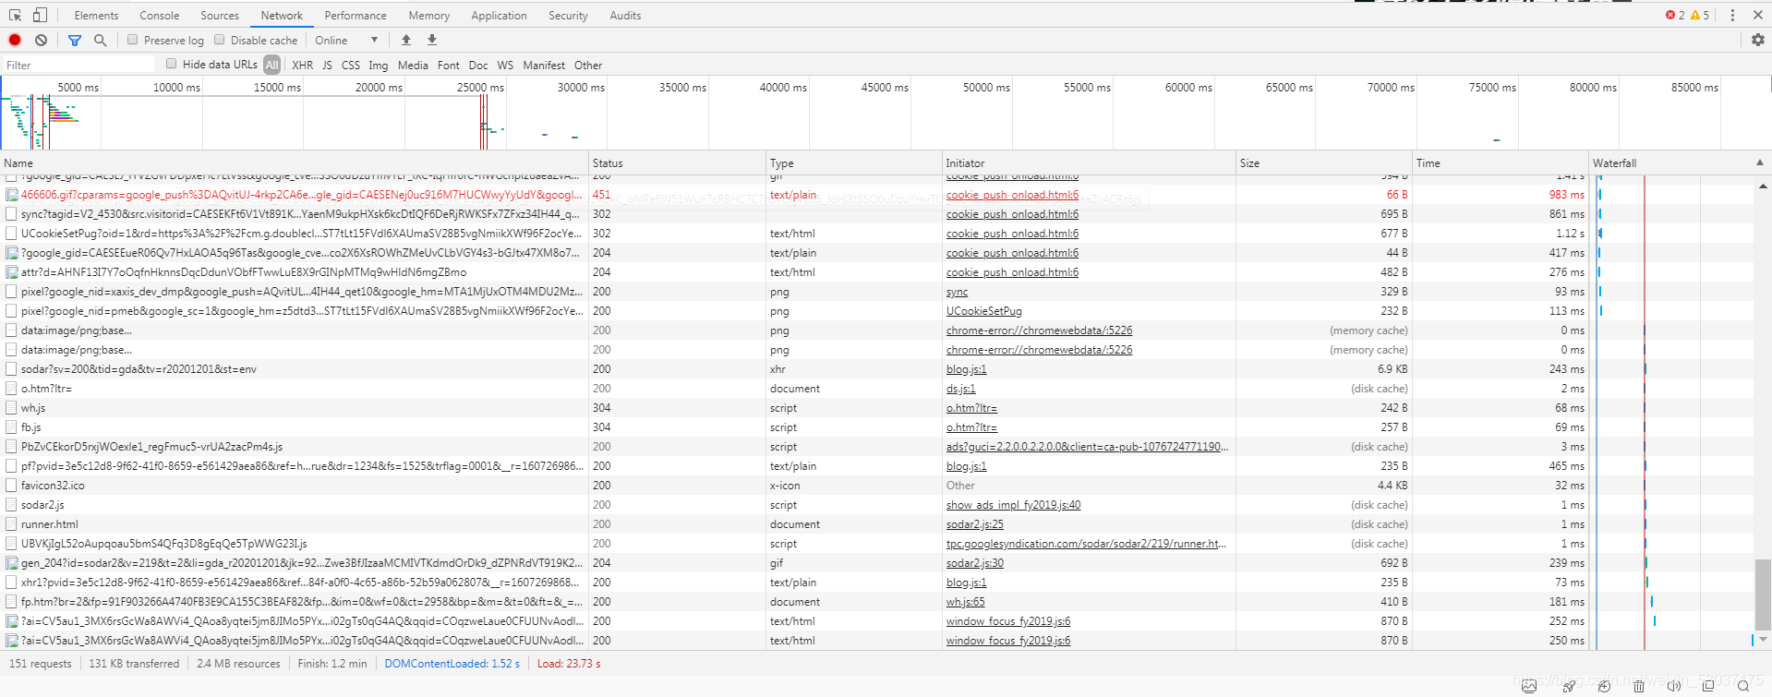Image resolution: width=1772 pixels, height=697 pixels.
Task: Clear the network log icon
Action: pyautogui.click(x=41, y=40)
